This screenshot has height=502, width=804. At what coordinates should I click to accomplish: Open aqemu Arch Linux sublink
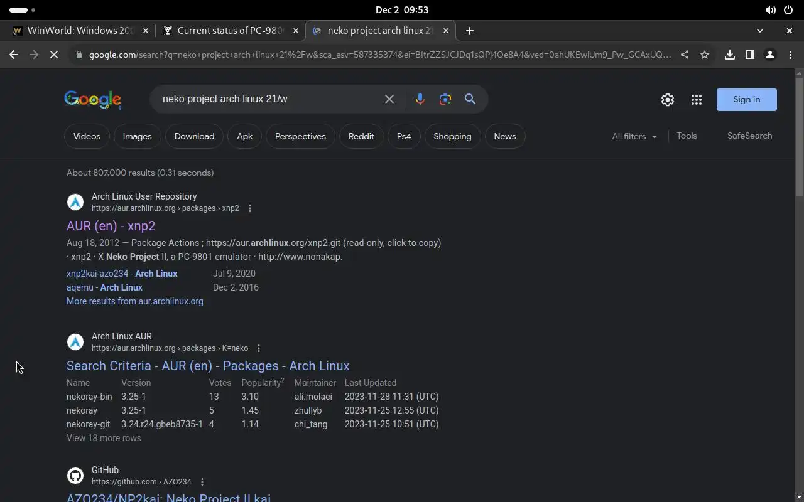[104, 287]
